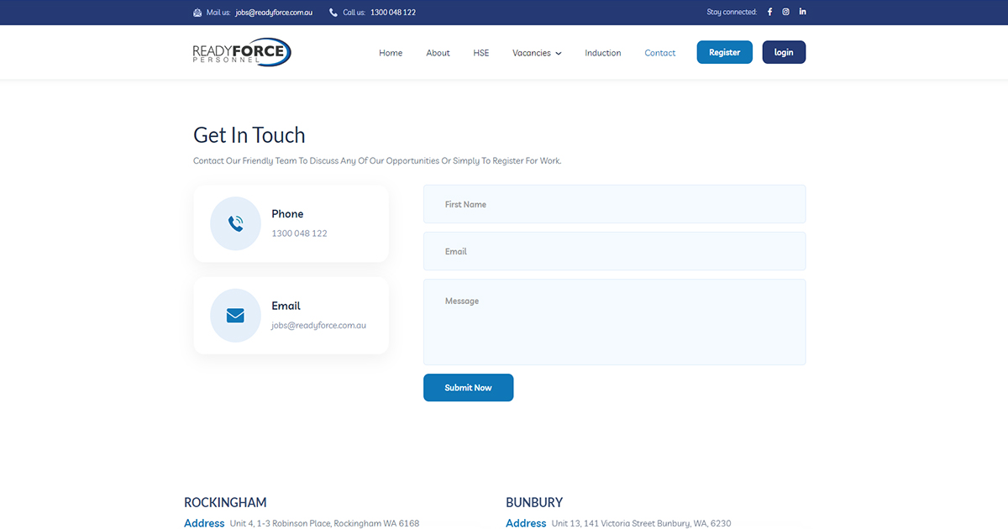1008x529 pixels.
Task: Go to the Home menu item
Action: (x=391, y=53)
